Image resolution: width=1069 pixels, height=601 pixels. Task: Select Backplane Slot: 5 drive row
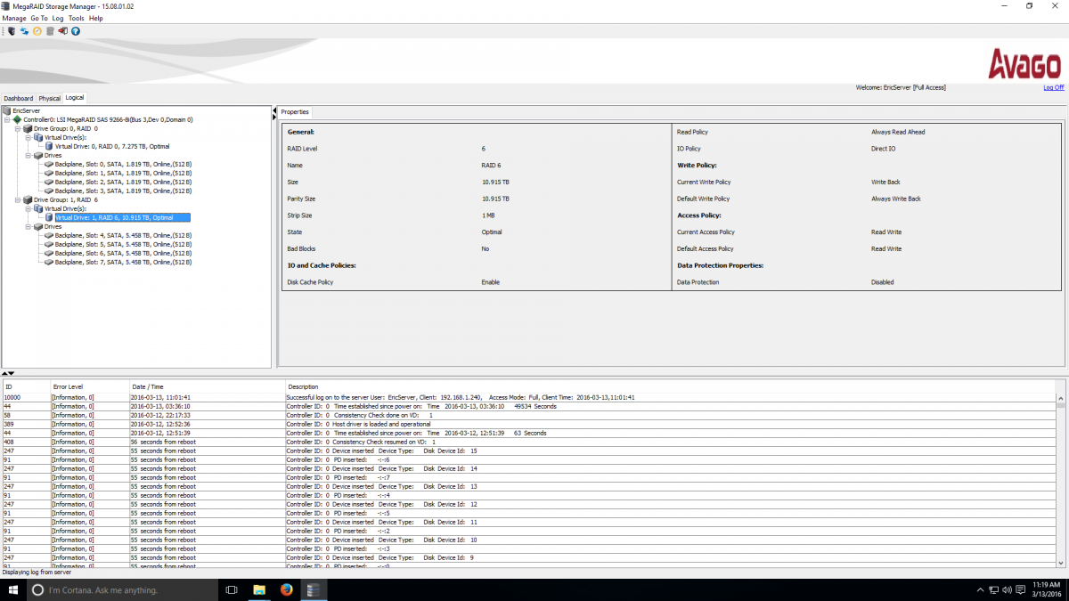click(x=123, y=244)
